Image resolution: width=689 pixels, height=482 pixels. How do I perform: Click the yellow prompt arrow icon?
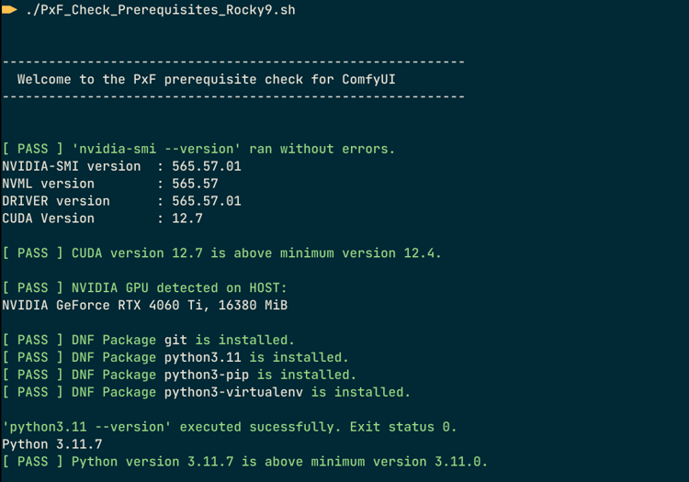click(10, 10)
